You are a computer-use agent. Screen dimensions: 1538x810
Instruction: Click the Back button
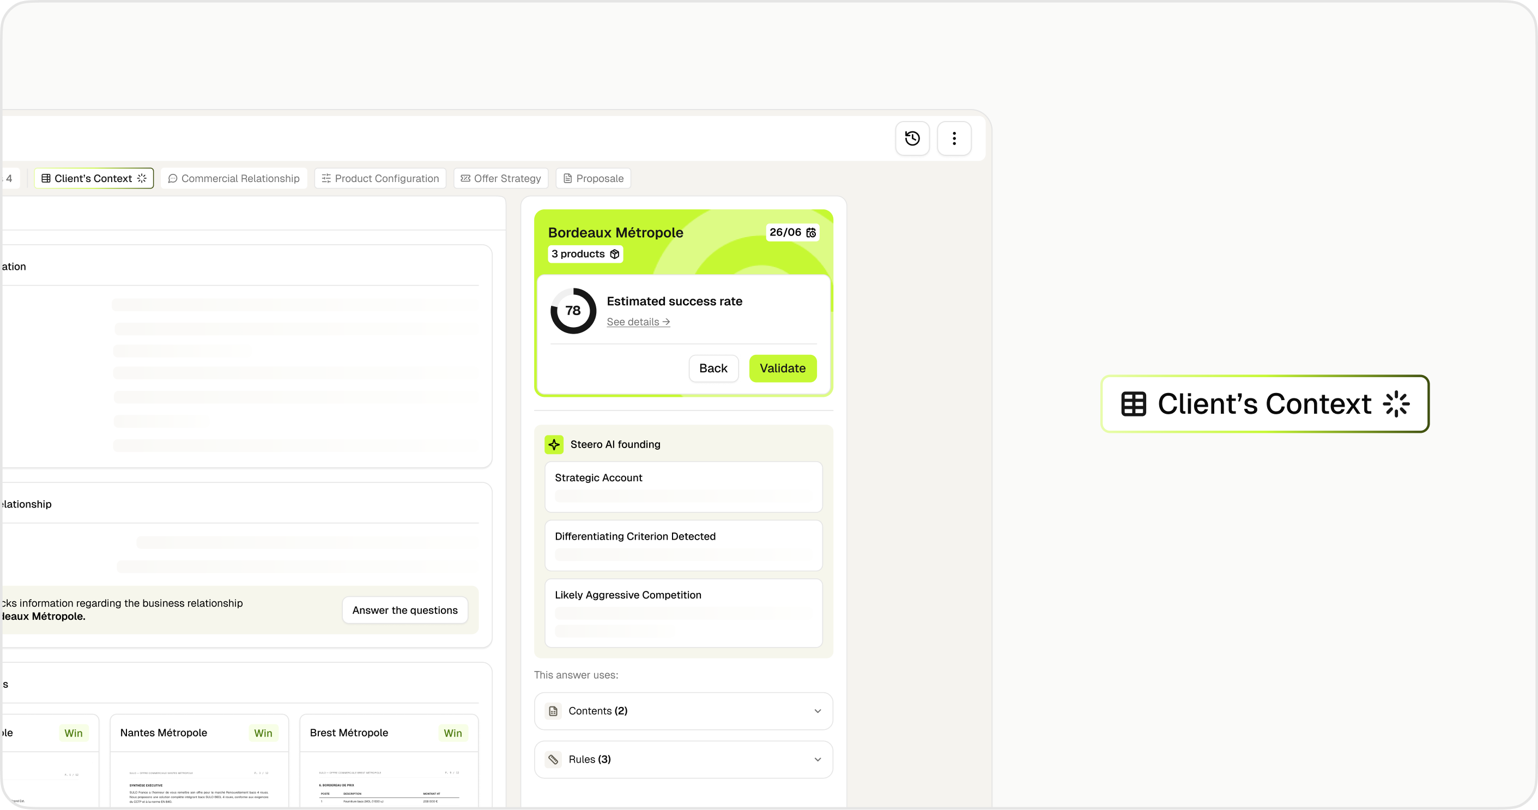713,368
